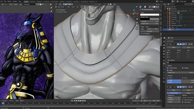Click the viewport zoom magnifier icon
The image size is (194, 109).
pos(137,19)
